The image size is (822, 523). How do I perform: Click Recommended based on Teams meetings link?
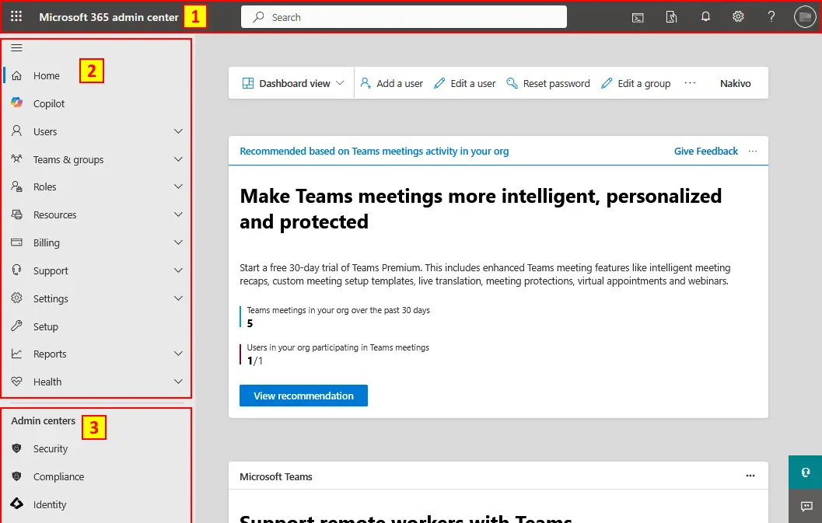point(374,151)
